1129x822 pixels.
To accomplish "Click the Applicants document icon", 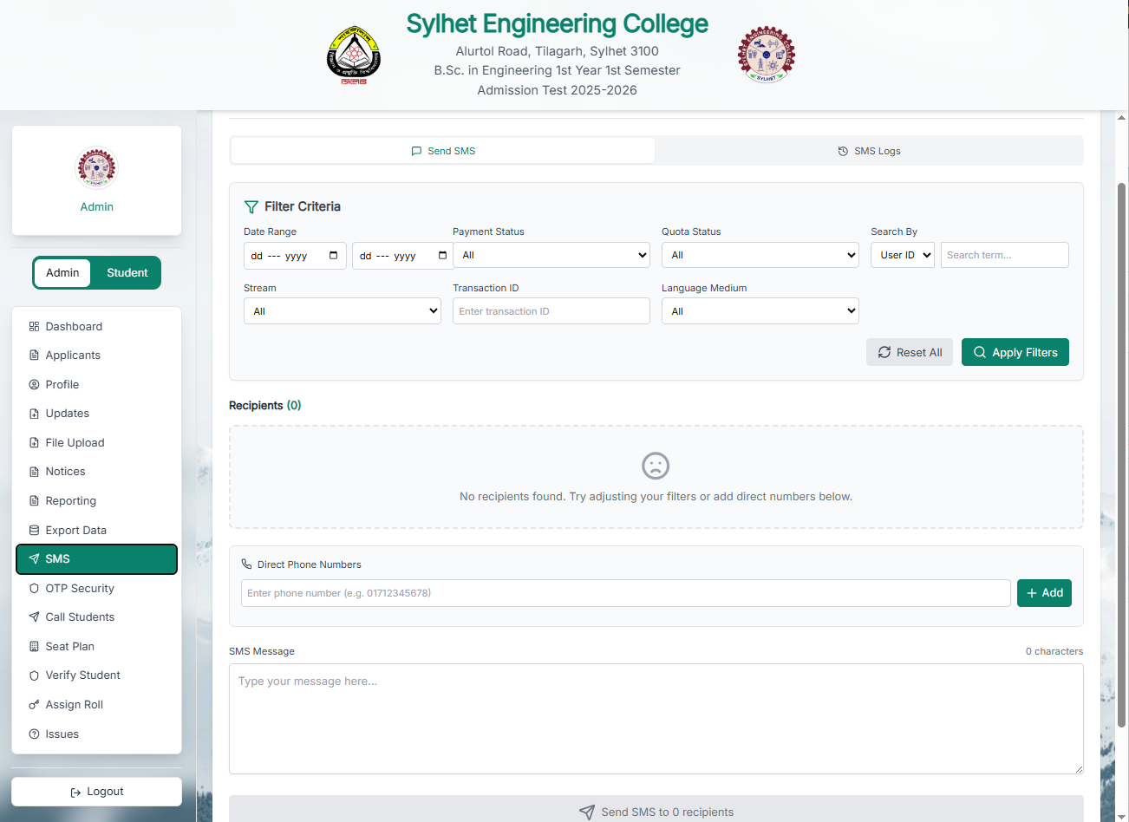I will pyautogui.click(x=34, y=356).
